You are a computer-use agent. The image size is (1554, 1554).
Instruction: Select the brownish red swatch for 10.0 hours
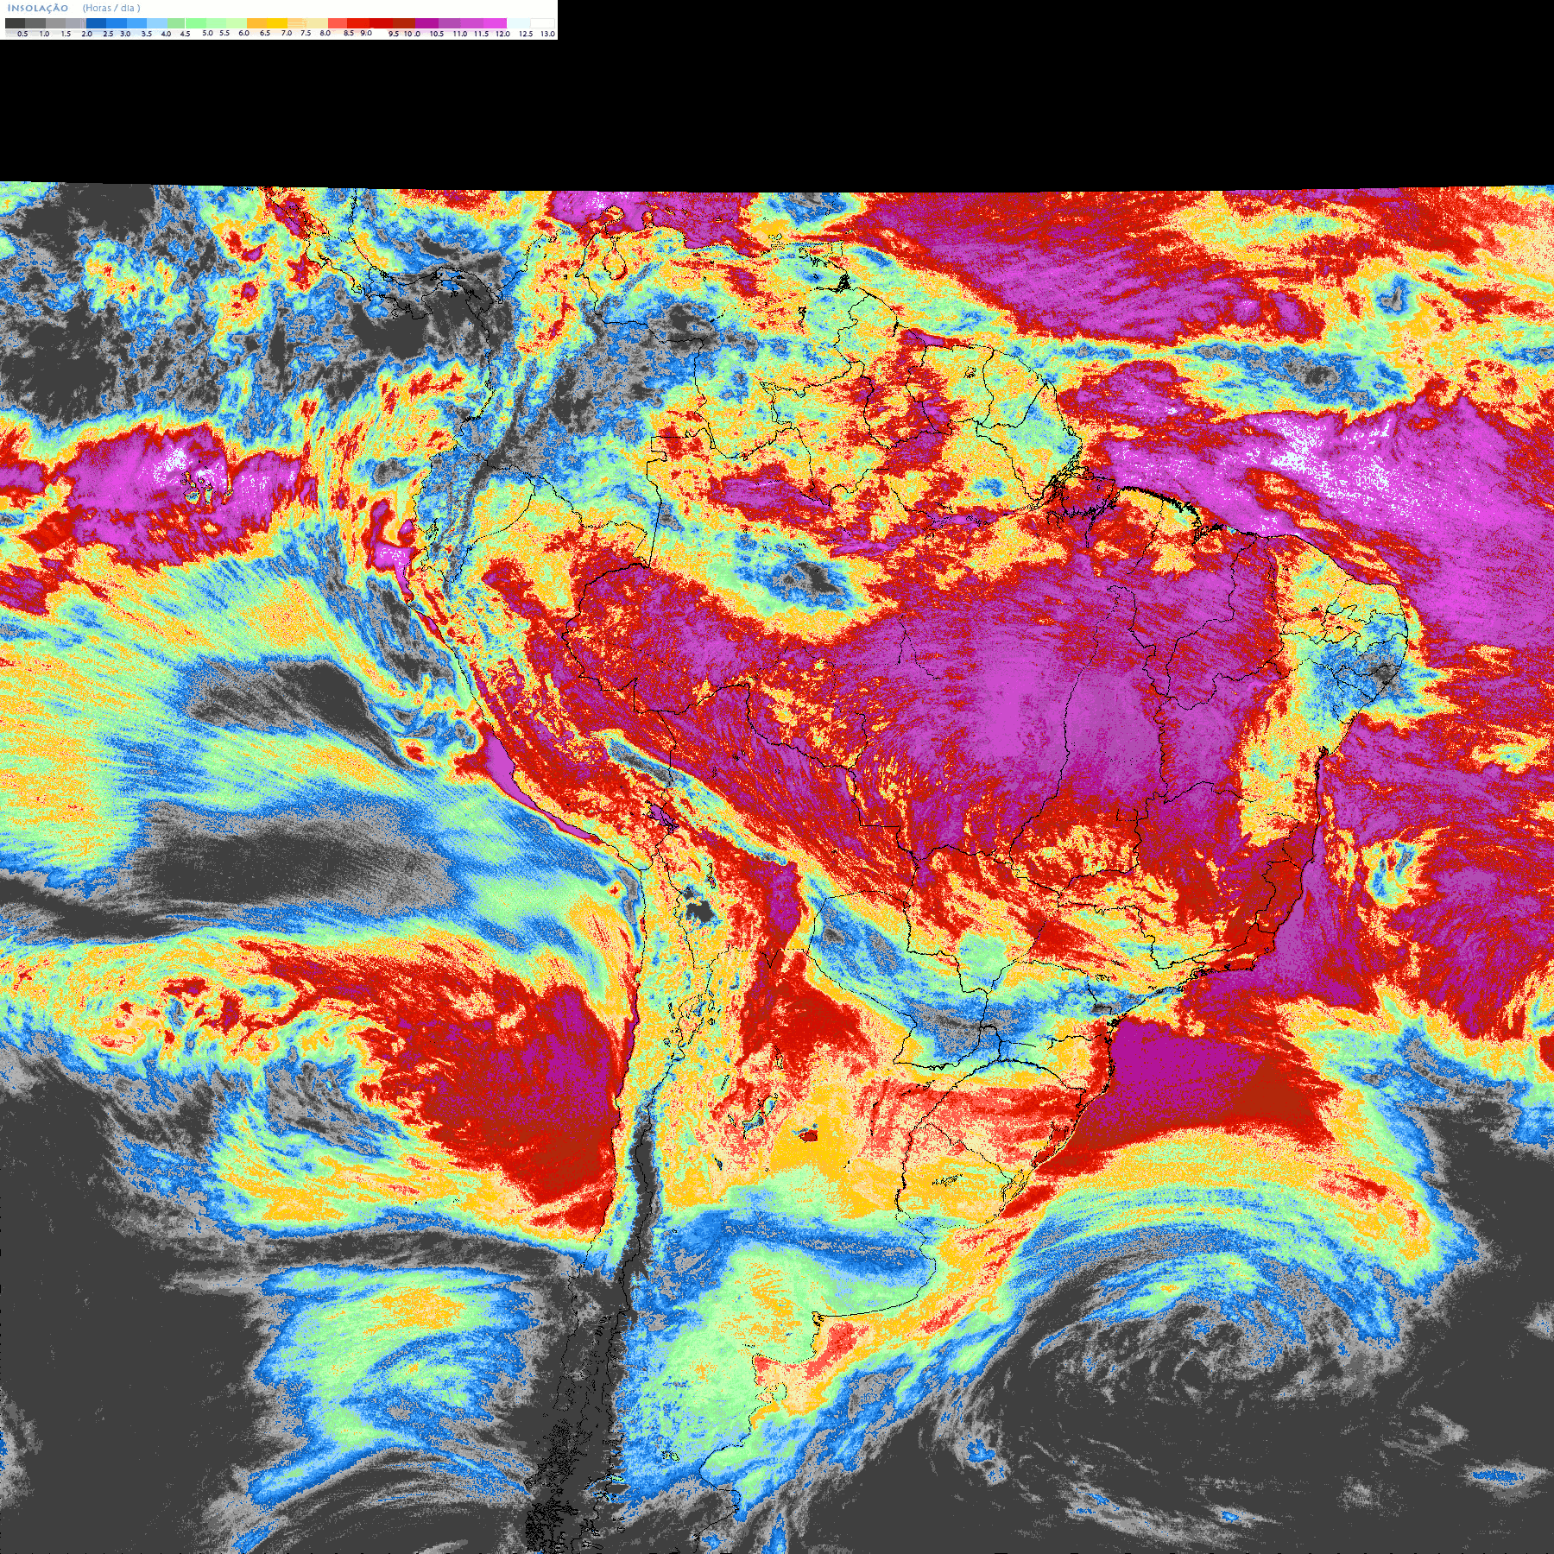coord(404,23)
